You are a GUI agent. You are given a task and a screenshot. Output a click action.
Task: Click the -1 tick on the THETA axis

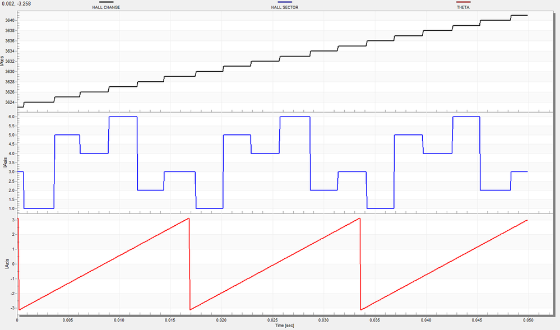[13, 278]
